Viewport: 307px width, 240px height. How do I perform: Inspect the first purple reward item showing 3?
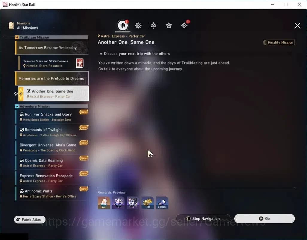coord(118,203)
